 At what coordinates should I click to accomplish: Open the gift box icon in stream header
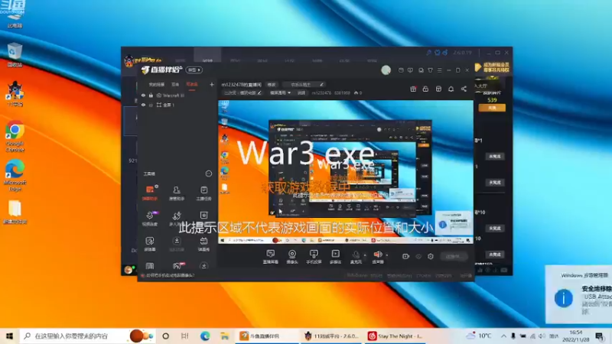point(413,89)
